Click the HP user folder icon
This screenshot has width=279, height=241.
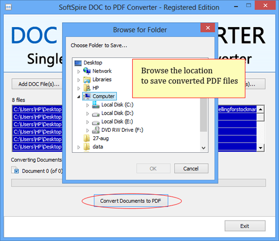(87, 88)
